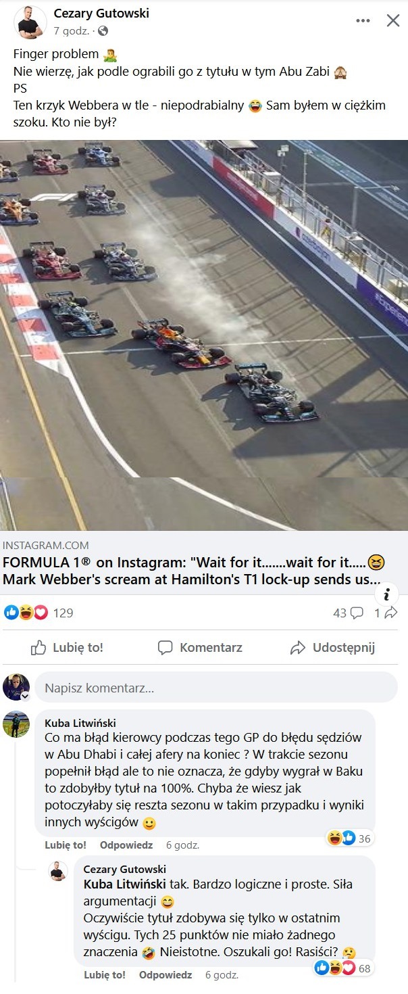This screenshot has height=994, width=408.
Task: Open the post options three-dot menu
Action: coord(363,21)
